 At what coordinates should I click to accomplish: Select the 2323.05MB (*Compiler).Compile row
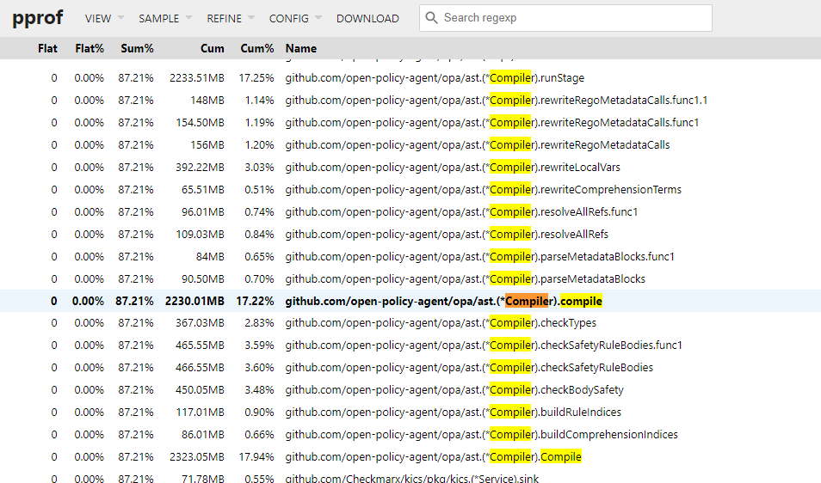[410, 457]
